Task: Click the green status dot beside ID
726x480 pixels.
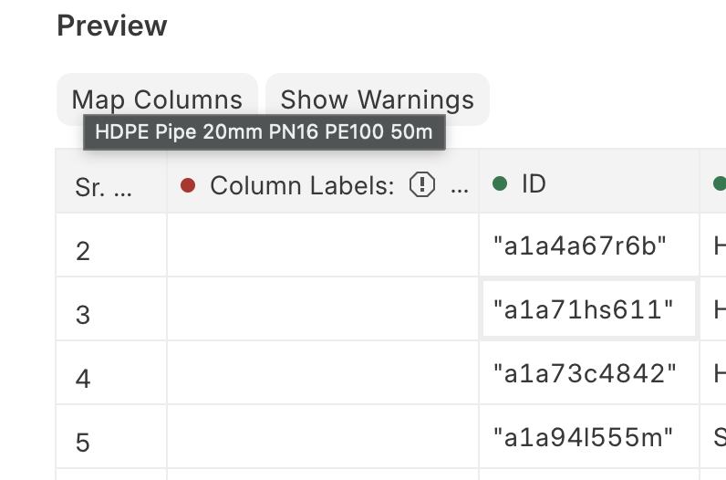Action: pyautogui.click(x=500, y=184)
